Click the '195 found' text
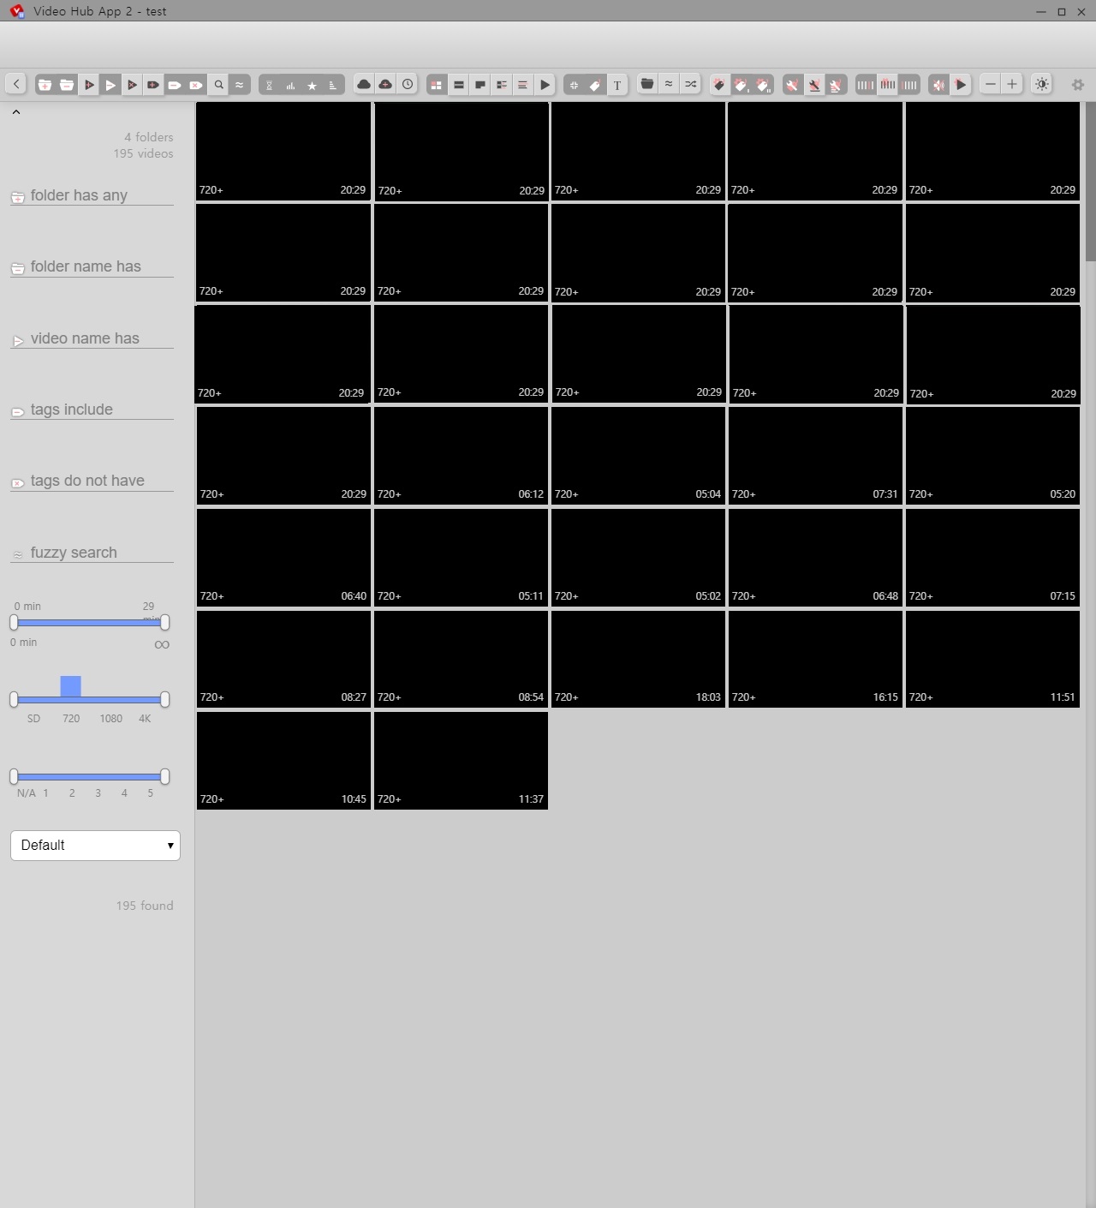Image resolution: width=1096 pixels, height=1208 pixels. point(145,906)
